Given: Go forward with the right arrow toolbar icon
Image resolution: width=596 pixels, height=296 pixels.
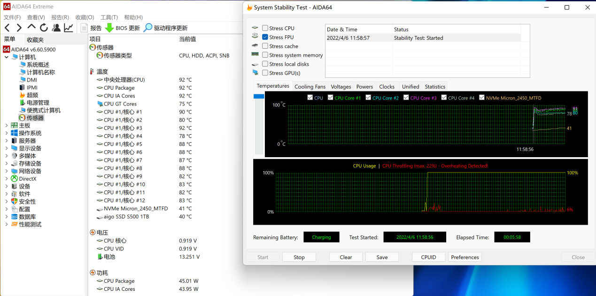Looking at the screenshot, I should tap(19, 28).
